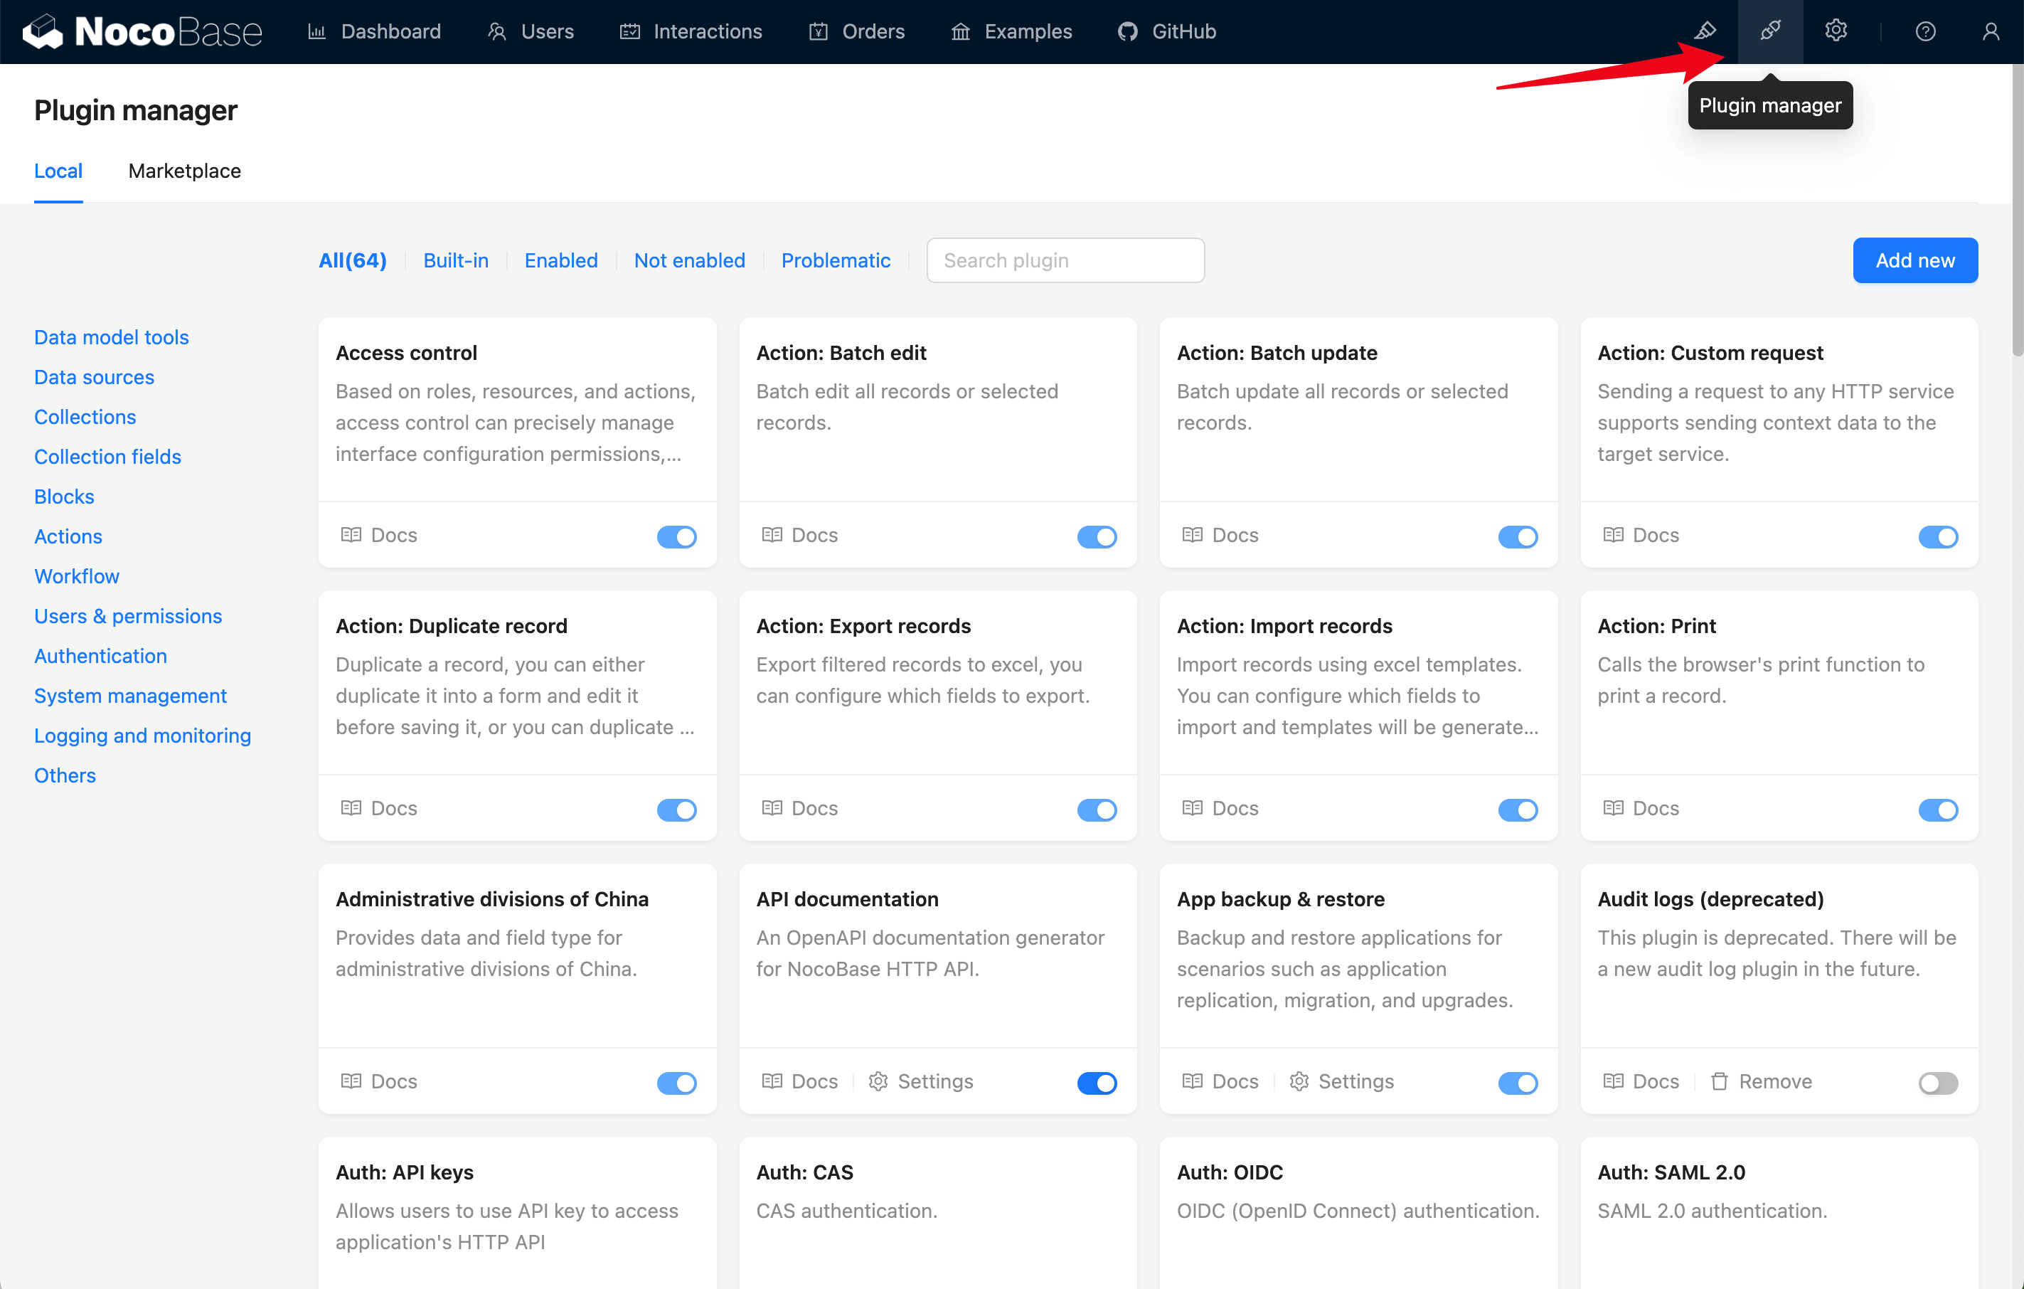Disable the Access control plugin toggle

676,536
